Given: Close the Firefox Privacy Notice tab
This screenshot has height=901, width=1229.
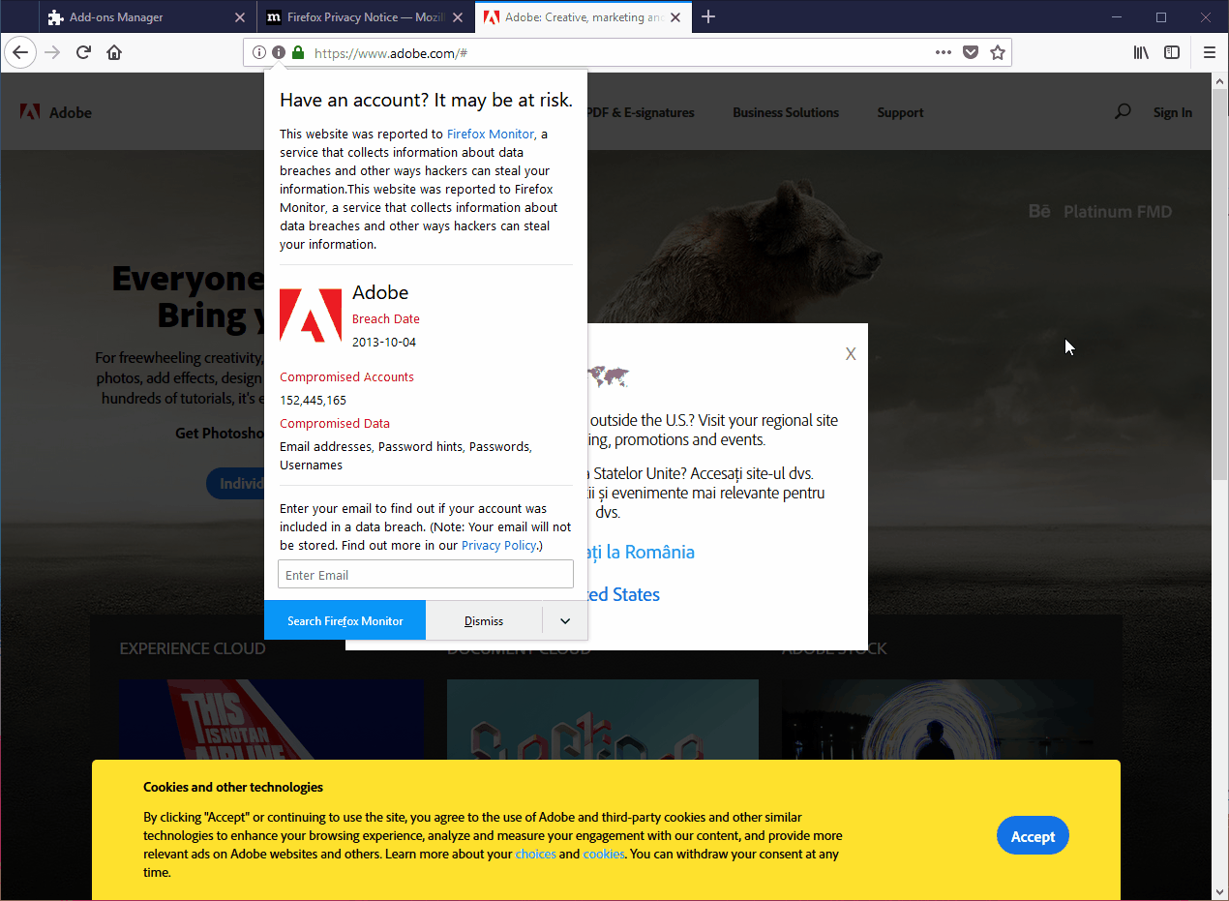Looking at the screenshot, I should (458, 17).
